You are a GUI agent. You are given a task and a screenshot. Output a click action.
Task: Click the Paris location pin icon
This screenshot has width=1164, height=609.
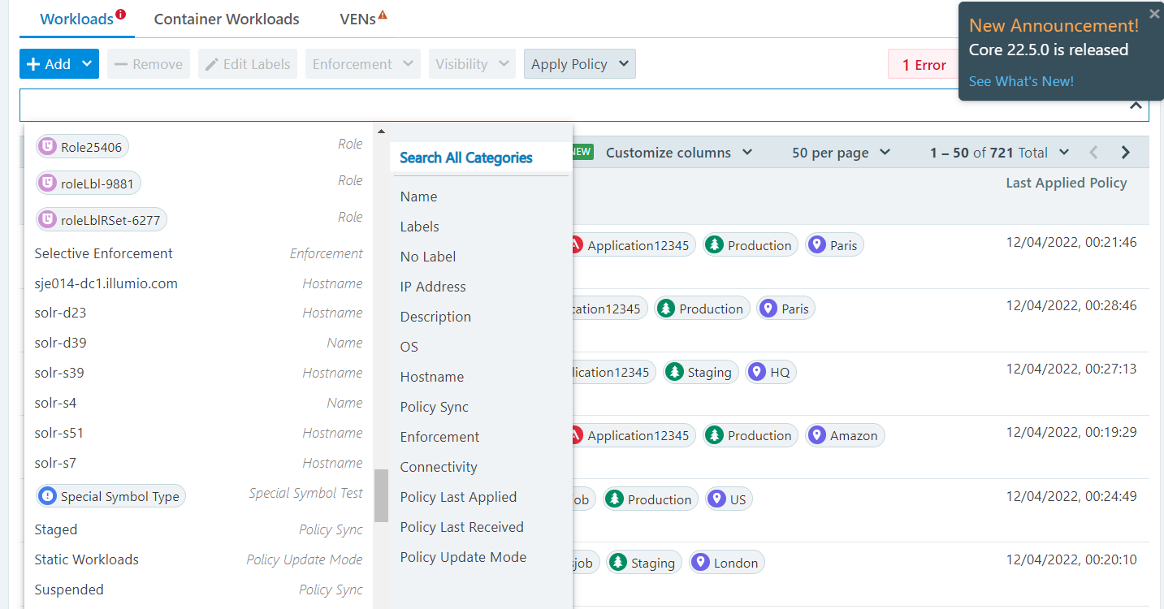point(817,245)
